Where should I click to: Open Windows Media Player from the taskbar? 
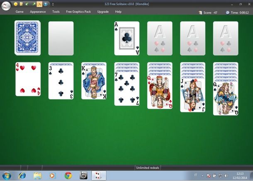[52, 176]
